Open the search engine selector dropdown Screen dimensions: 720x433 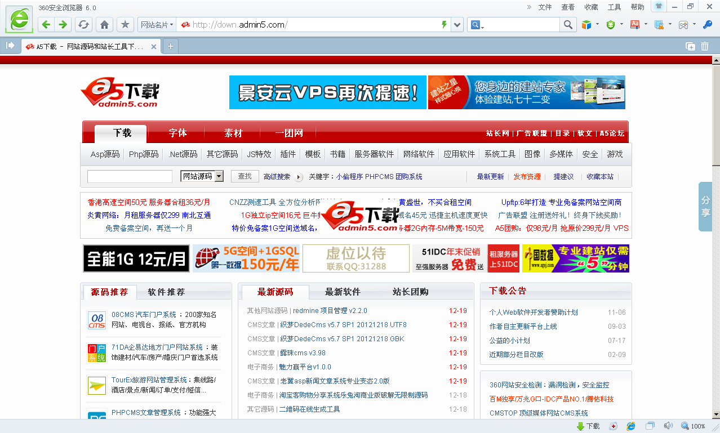click(477, 25)
